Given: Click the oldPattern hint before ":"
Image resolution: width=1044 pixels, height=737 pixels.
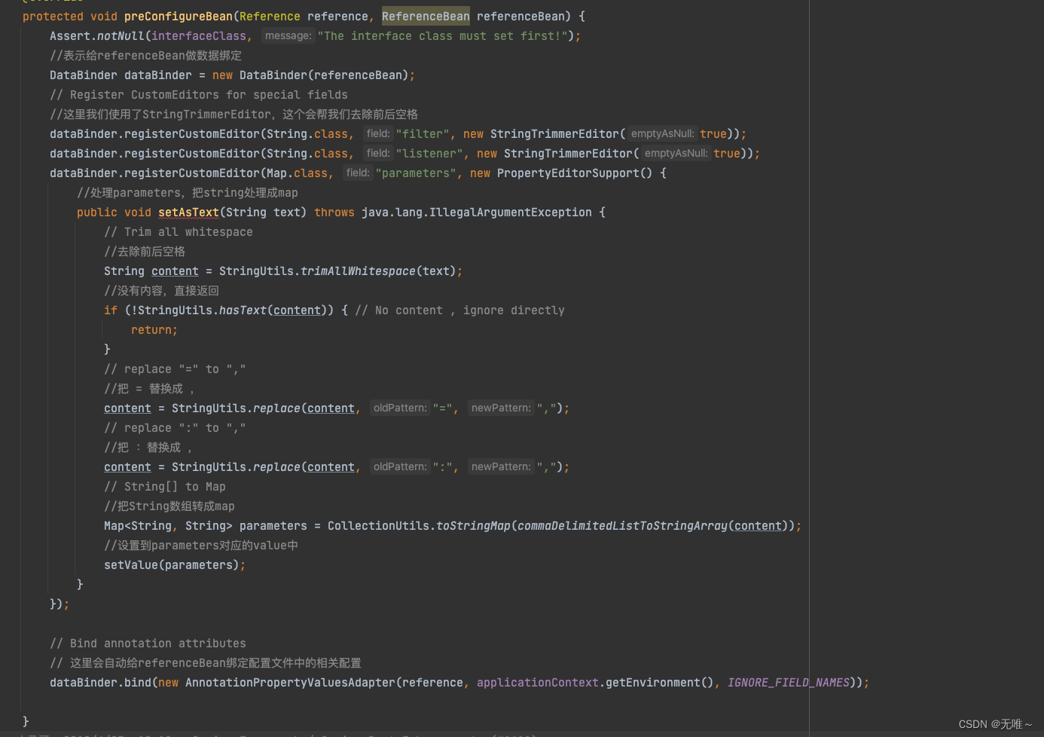Looking at the screenshot, I should click(400, 466).
